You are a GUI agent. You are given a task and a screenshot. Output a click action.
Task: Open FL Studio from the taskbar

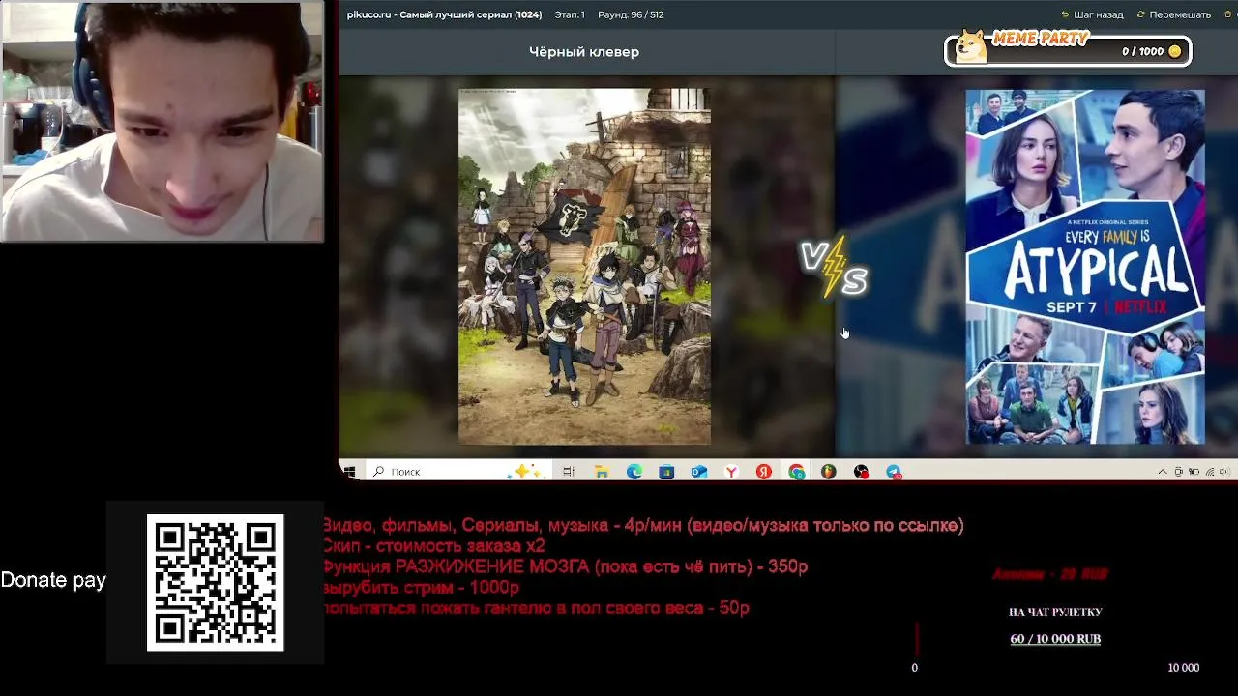[x=829, y=472]
